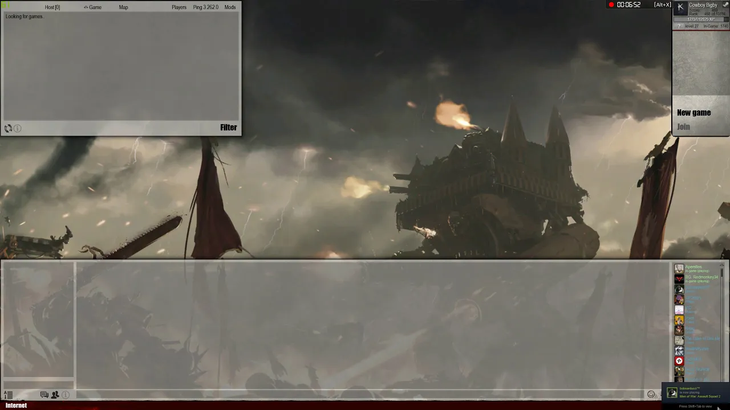Sort servers by Ping column
This screenshot has width=730, height=410.
[206, 7]
